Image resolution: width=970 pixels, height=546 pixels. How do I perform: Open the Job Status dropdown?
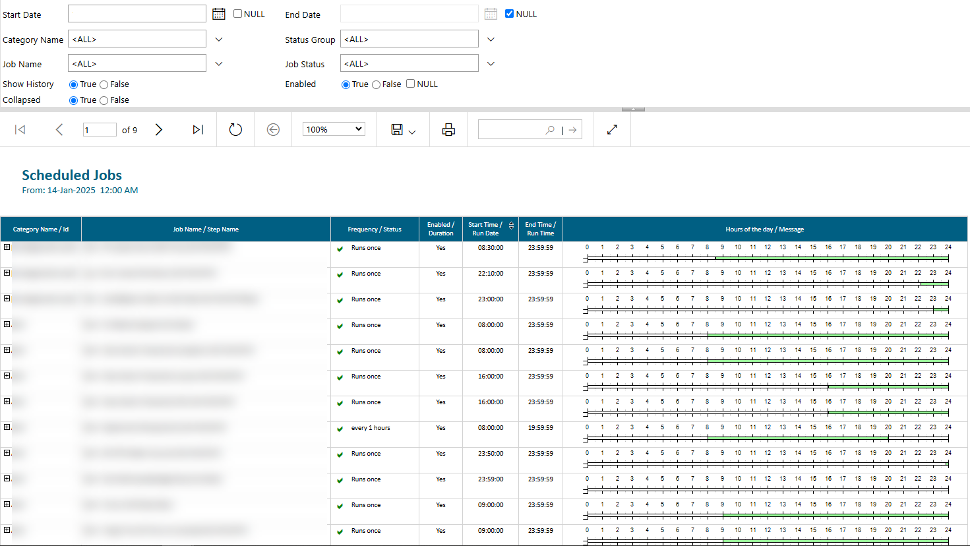click(491, 63)
